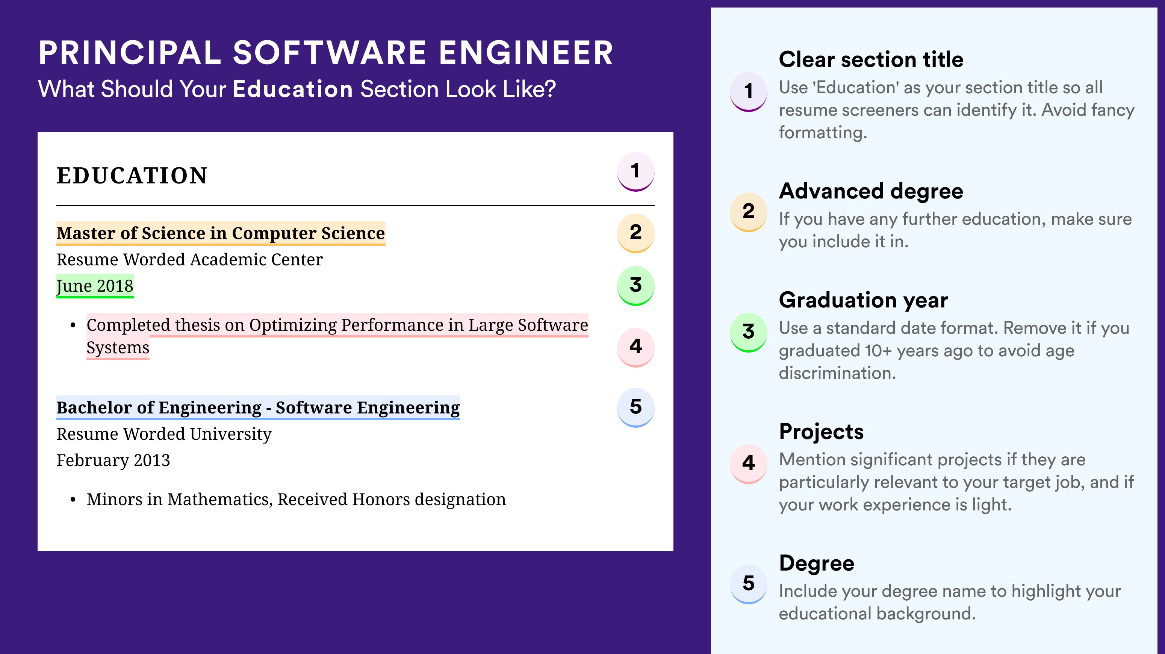
Task: Click the Graduation year heading
Action: (863, 300)
